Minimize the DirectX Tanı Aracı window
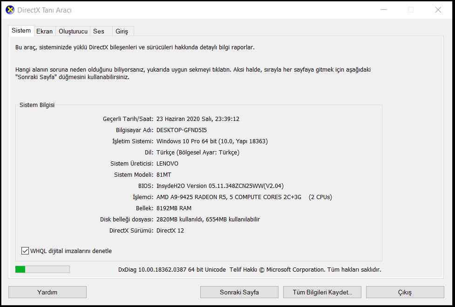The image size is (455, 307). [384, 10]
